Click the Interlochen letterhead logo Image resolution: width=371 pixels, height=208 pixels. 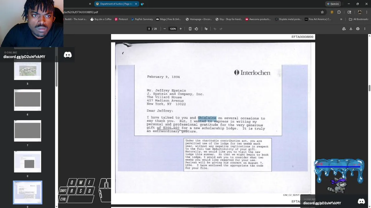pyautogui.click(x=252, y=73)
